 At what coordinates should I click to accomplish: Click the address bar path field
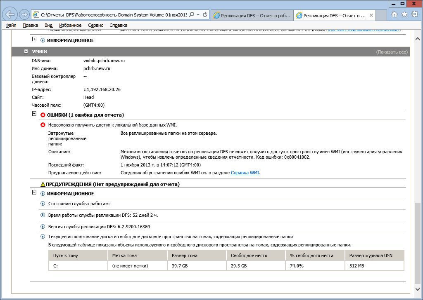(113, 15)
